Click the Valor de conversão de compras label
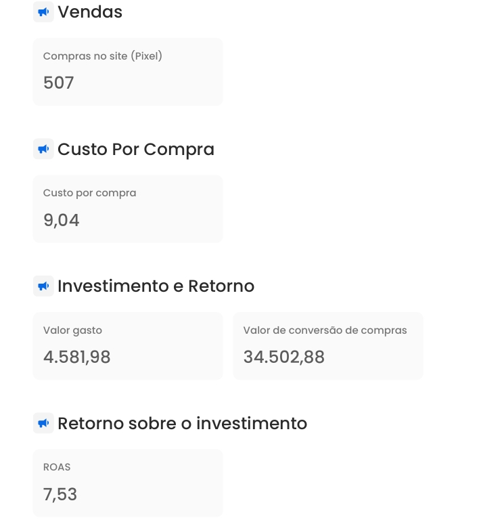 click(x=325, y=330)
